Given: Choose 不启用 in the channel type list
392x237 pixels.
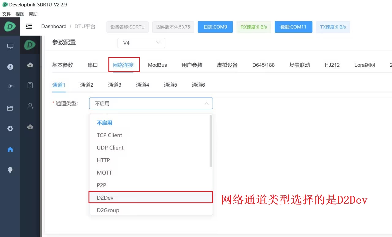Looking at the screenshot, I should pyautogui.click(x=149, y=123).
